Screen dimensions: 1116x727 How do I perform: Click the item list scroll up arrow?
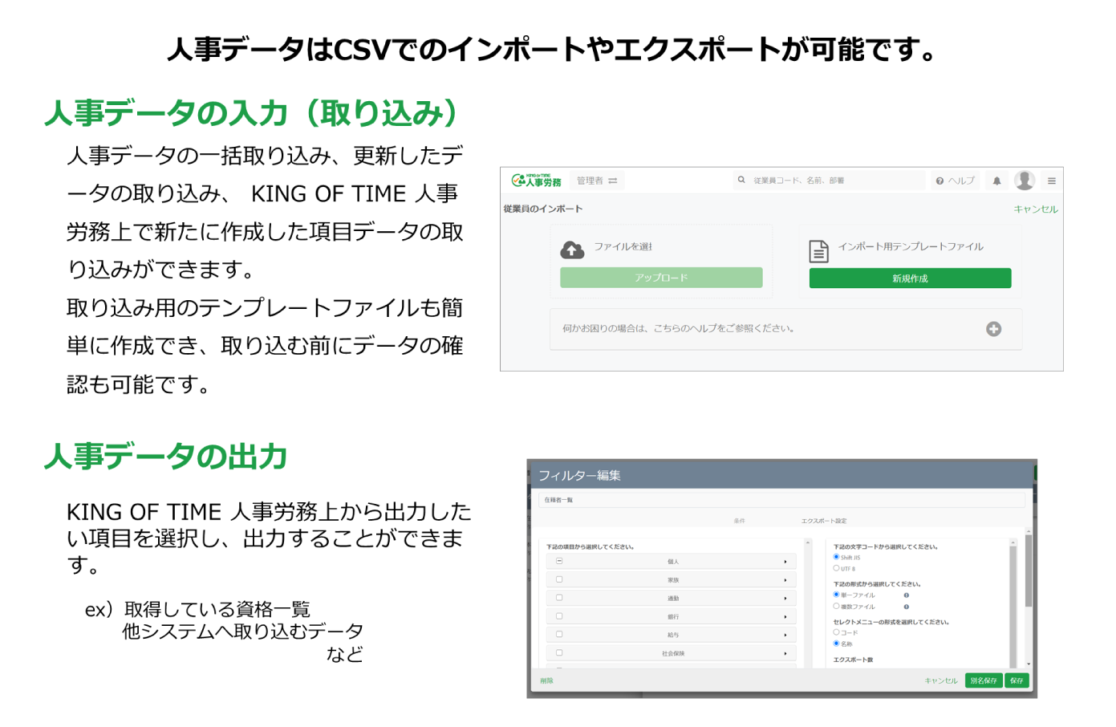tap(808, 543)
